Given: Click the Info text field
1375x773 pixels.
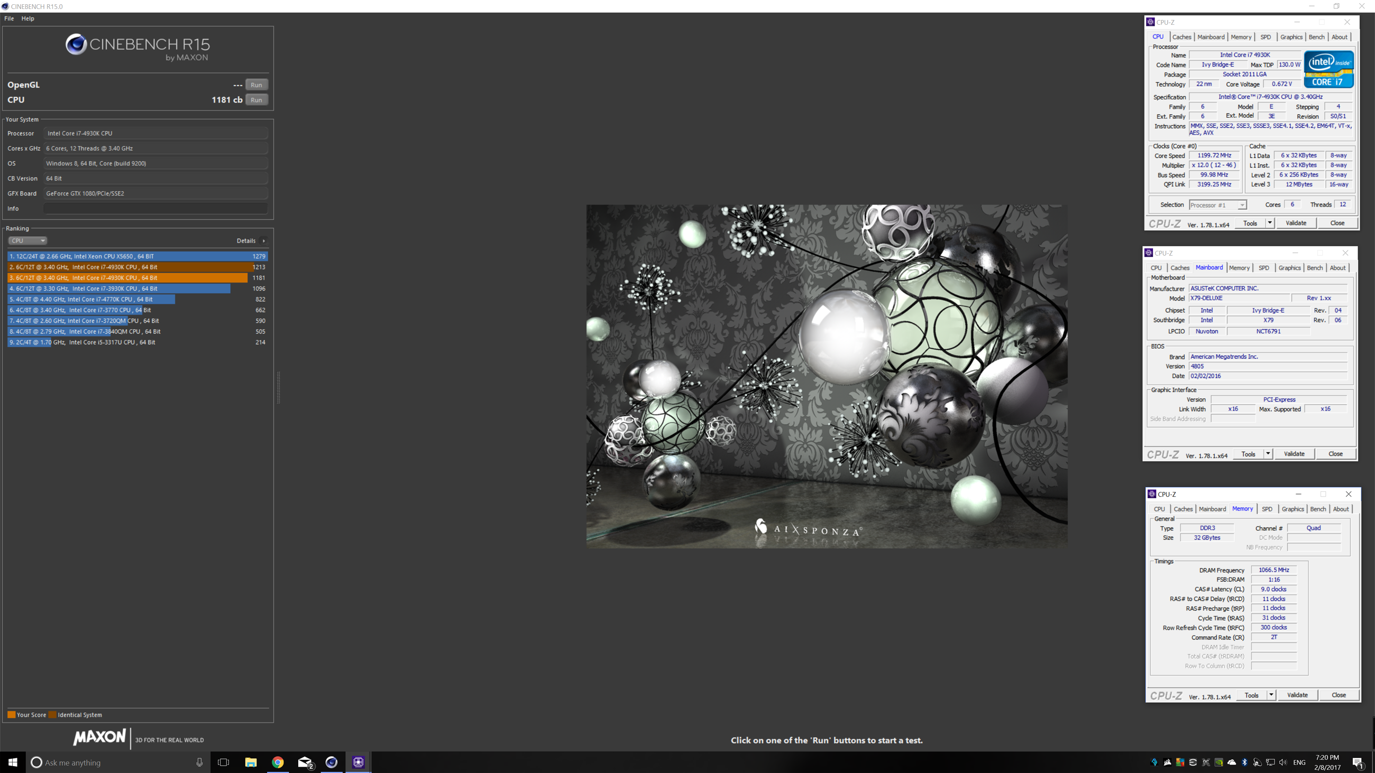Looking at the screenshot, I should point(155,209).
